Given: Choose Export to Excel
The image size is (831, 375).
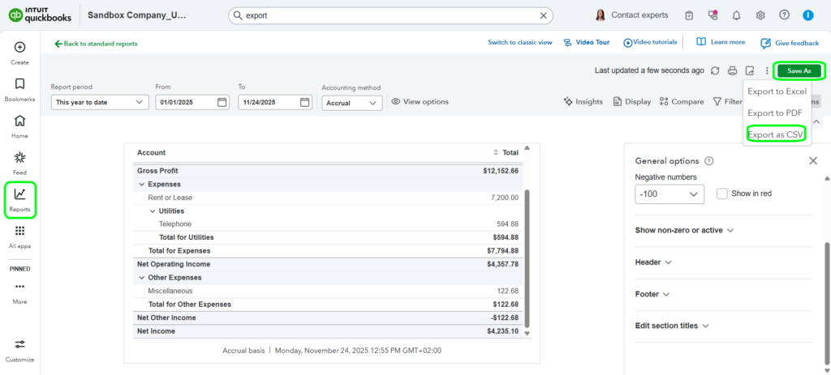Looking at the screenshot, I should [777, 92].
